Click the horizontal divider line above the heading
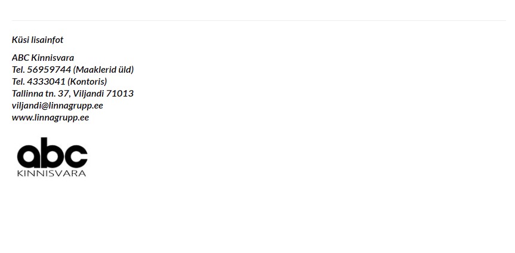This screenshot has height=253, width=515. point(259,21)
